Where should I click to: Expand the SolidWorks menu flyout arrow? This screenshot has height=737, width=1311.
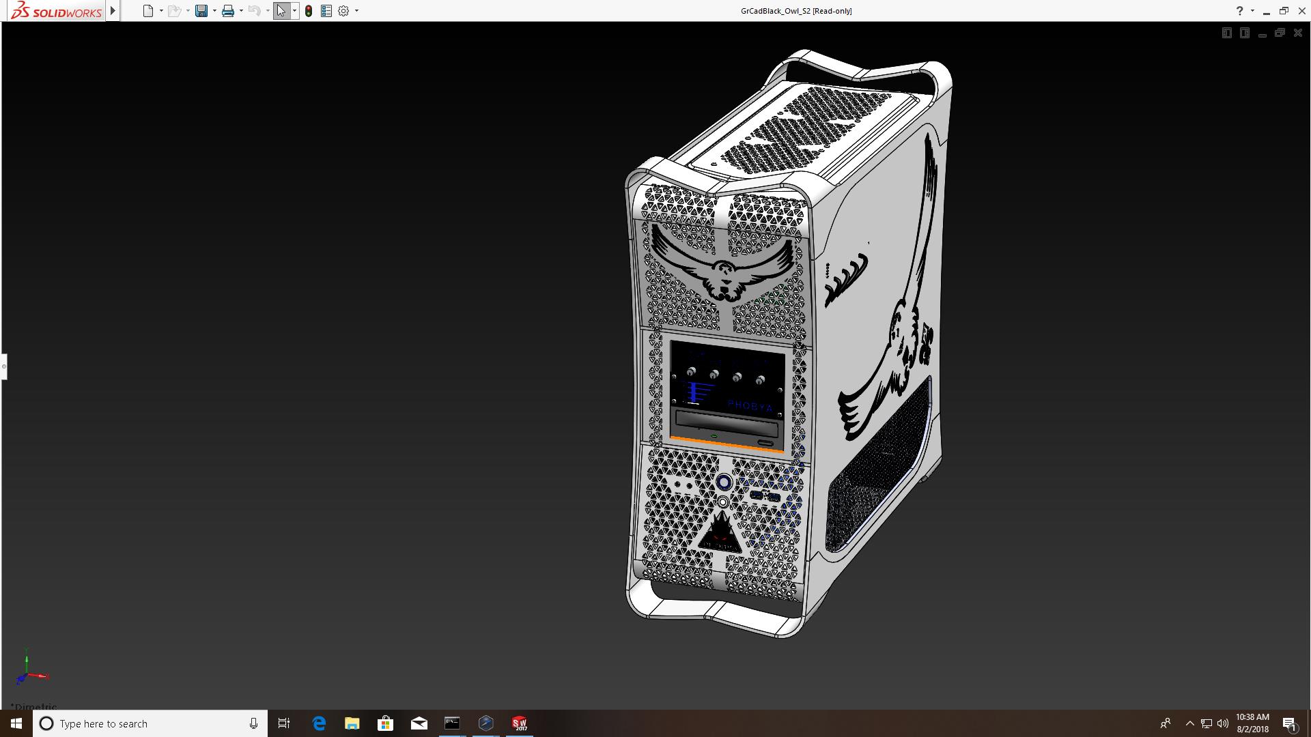click(113, 11)
